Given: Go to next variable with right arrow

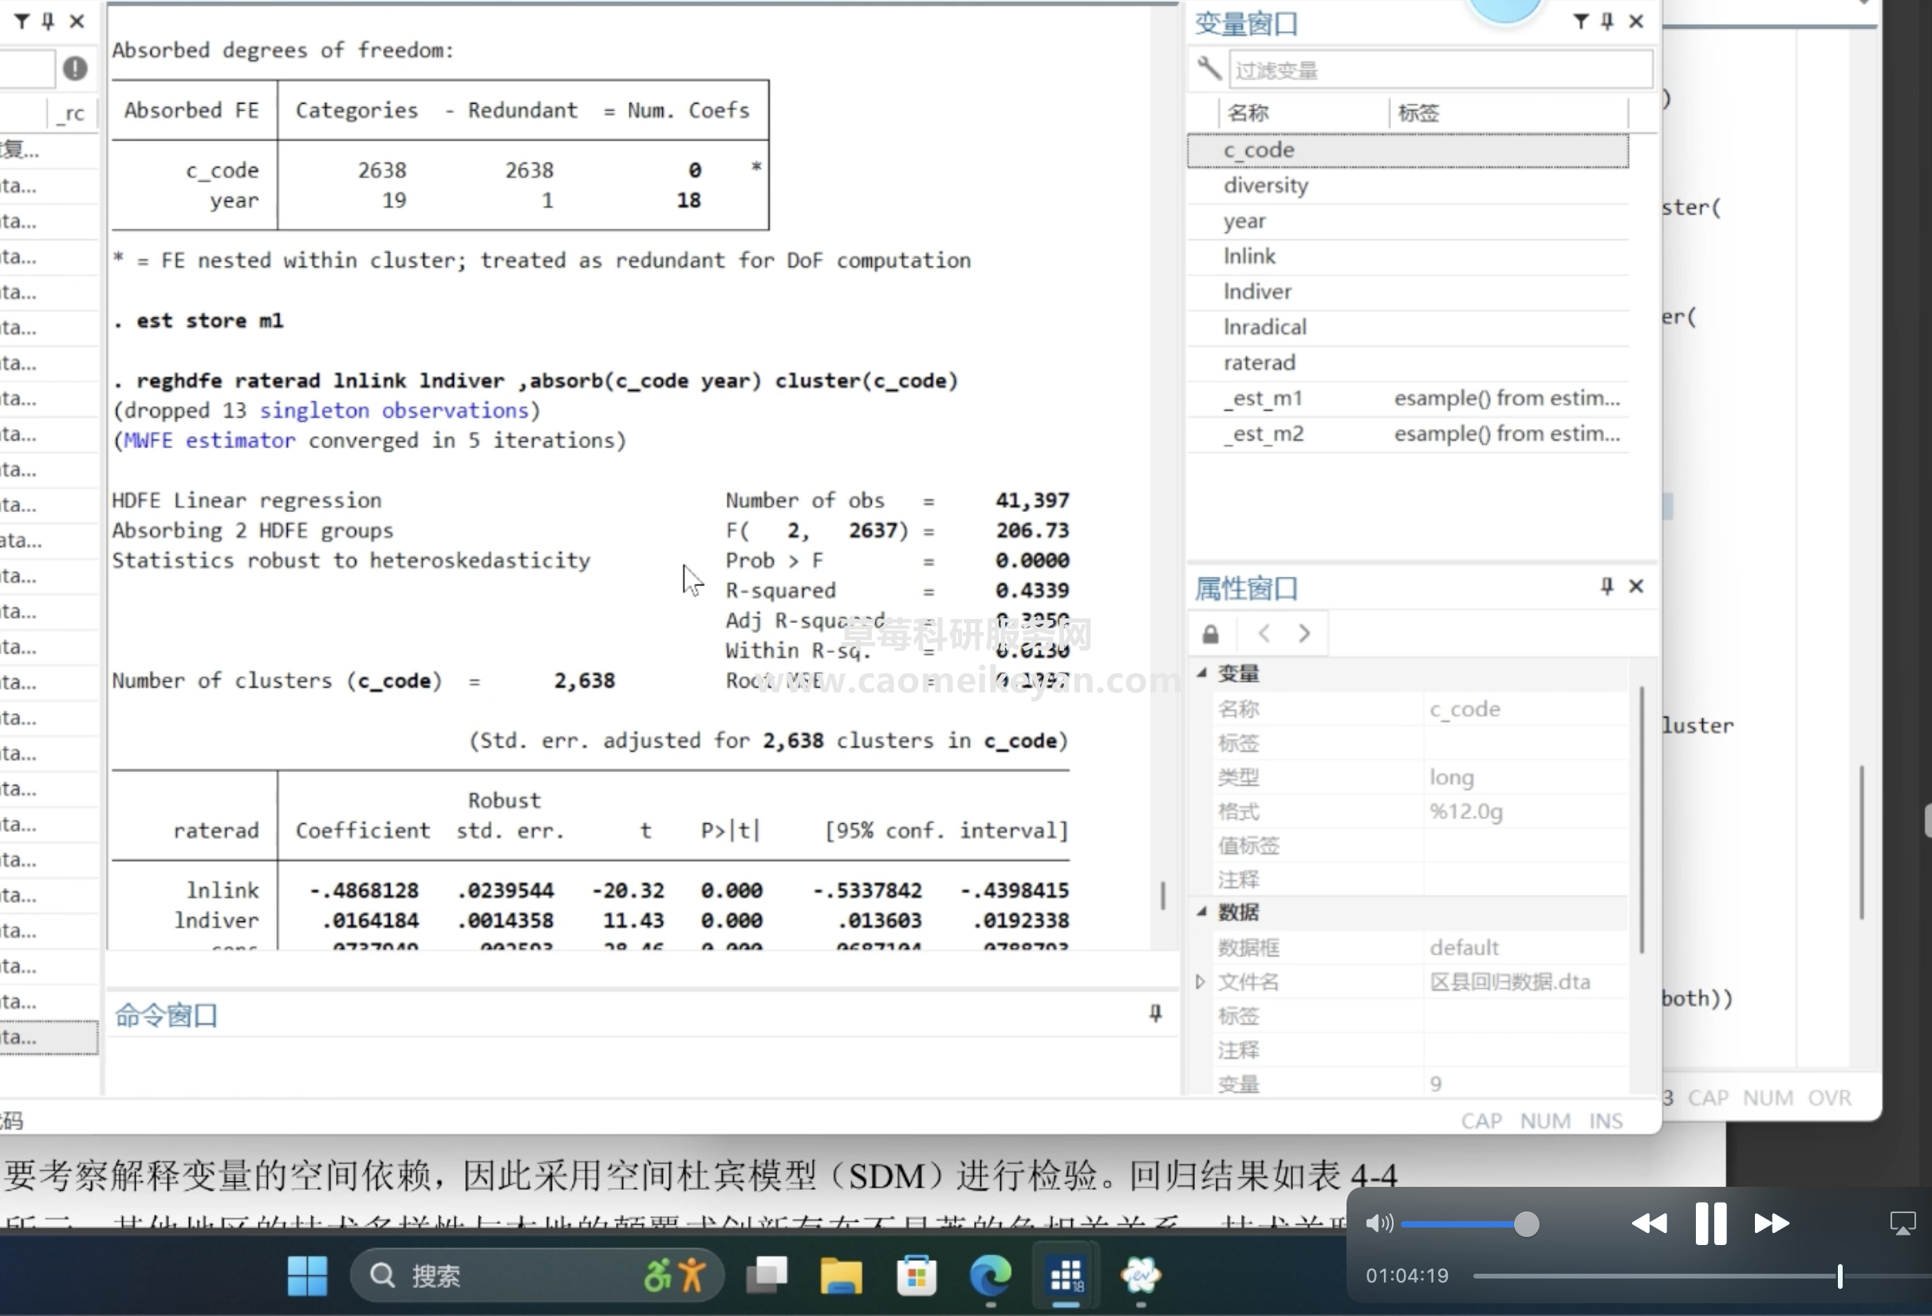Looking at the screenshot, I should 1304,634.
